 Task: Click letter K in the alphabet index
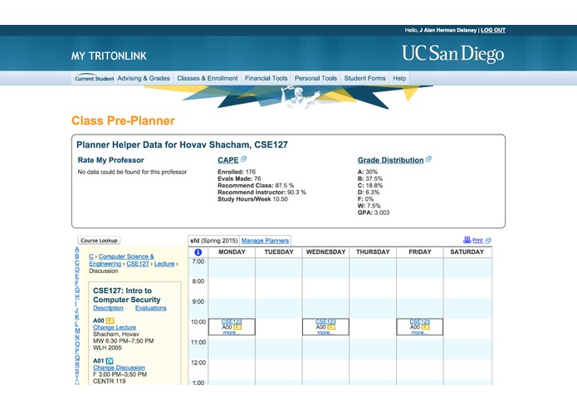[77, 317]
